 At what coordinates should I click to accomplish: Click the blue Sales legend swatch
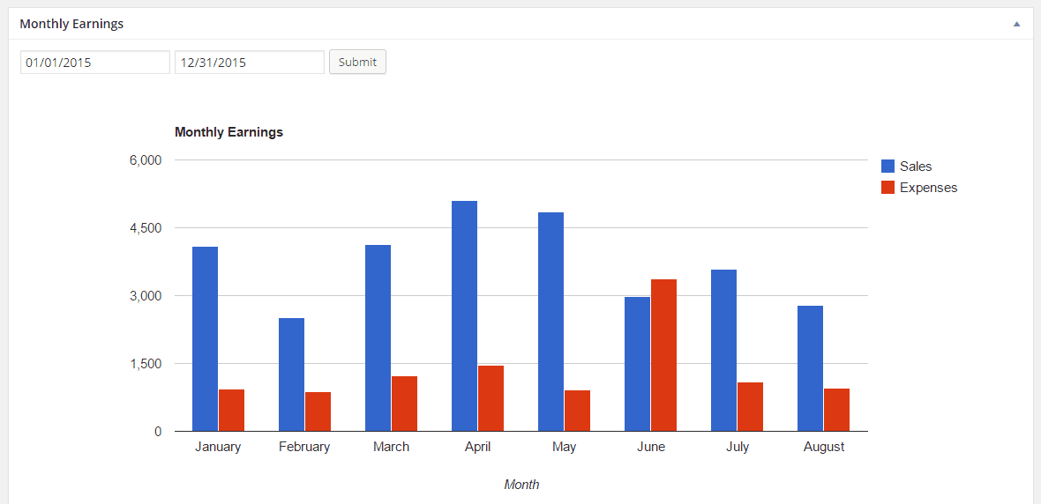(x=887, y=167)
